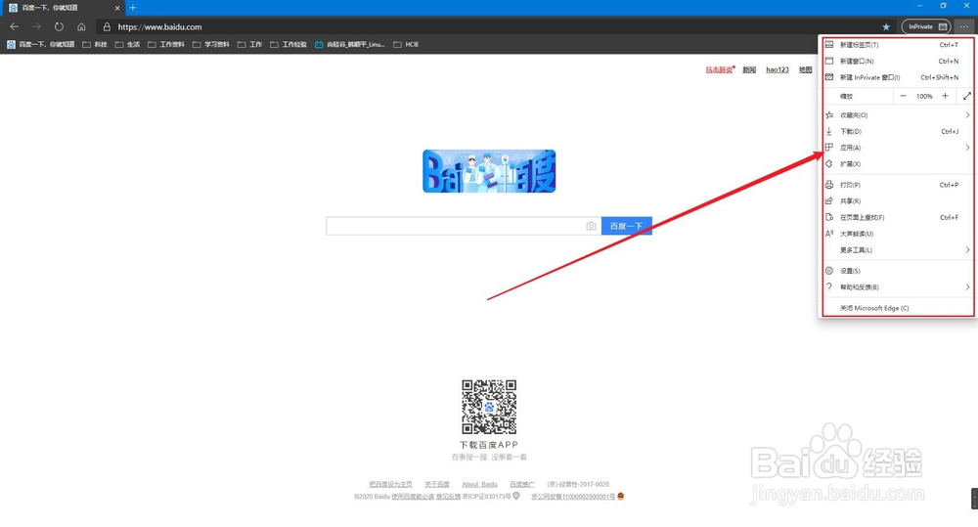
Task: Choose 新建标签页(T) from the menu
Action: (x=897, y=45)
